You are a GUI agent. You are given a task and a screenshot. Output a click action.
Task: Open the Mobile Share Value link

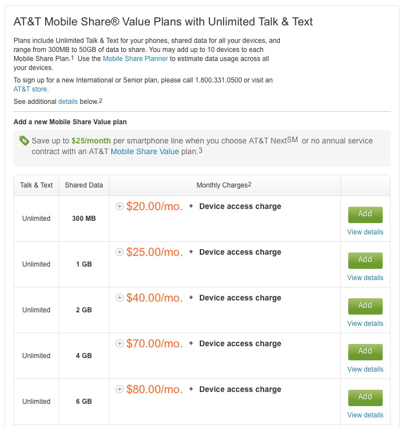pos(144,151)
